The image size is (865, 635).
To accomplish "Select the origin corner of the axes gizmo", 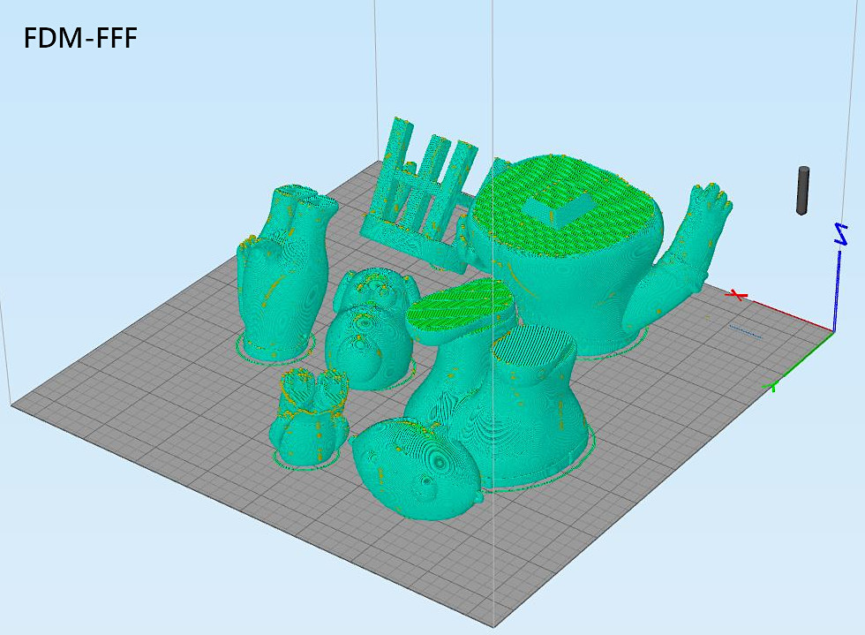I will click(x=834, y=331).
